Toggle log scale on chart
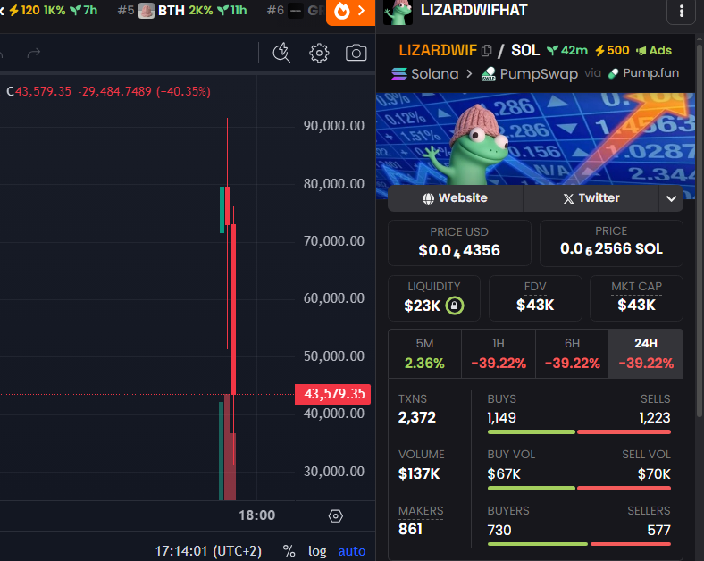The width and height of the screenshot is (704, 561). (317, 551)
